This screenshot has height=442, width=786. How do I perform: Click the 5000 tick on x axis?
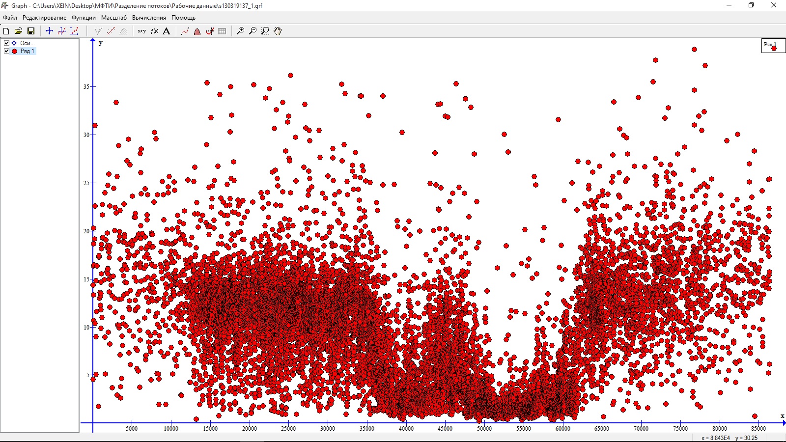[132, 429]
